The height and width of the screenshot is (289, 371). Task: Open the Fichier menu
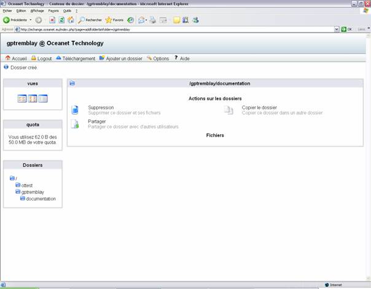coord(7,11)
